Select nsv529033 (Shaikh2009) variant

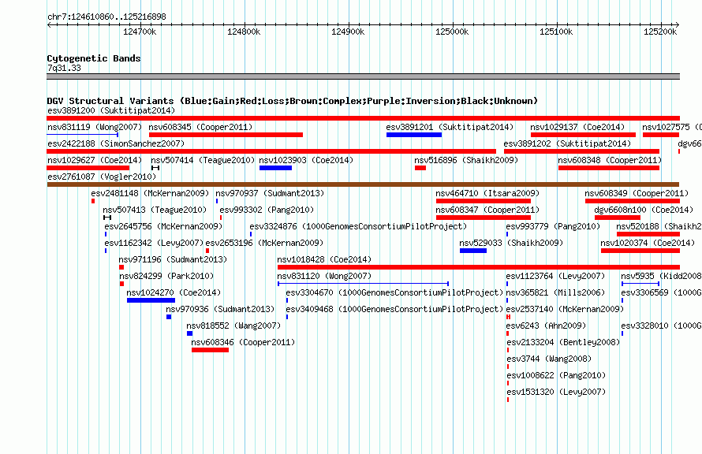point(511,243)
